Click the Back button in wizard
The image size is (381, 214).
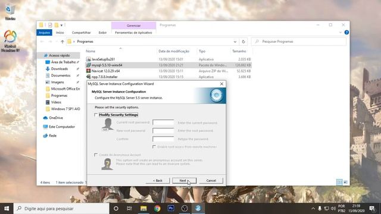pos(158,181)
